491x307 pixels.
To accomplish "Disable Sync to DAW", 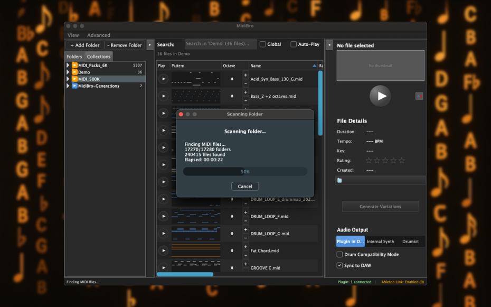I will coord(338,265).
